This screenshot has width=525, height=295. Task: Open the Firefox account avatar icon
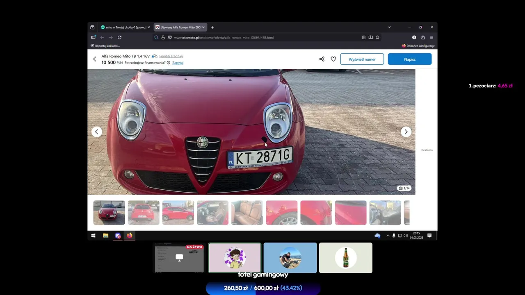pyautogui.click(x=414, y=37)
